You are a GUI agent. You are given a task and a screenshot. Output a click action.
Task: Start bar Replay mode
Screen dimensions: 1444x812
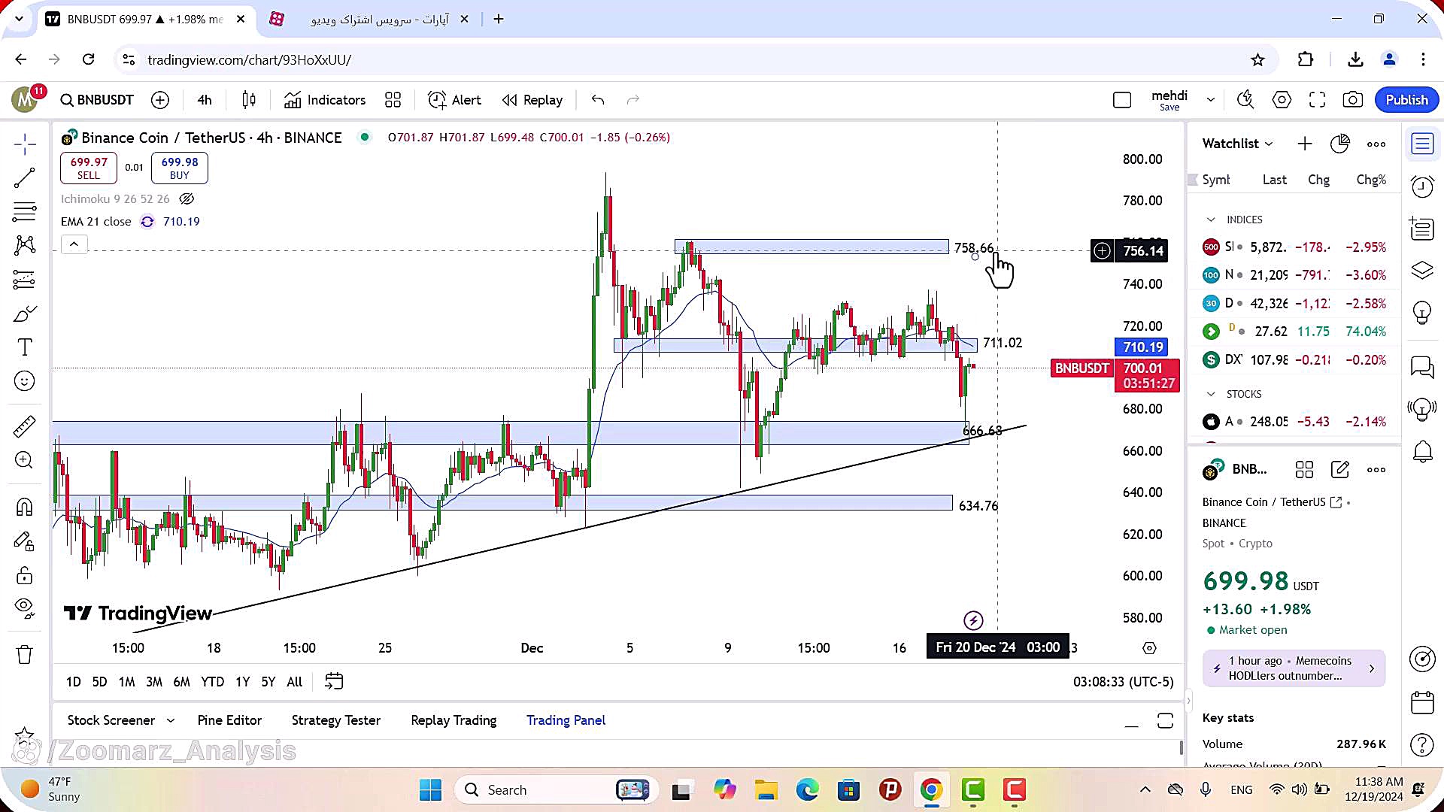coord(532,100)
